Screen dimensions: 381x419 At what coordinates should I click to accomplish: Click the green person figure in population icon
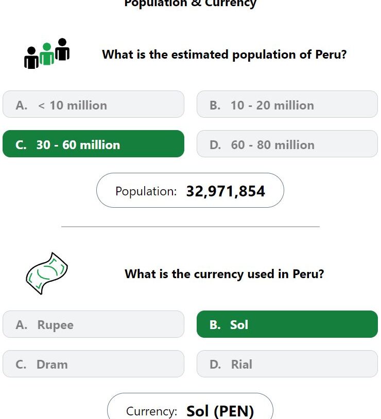click(x=47, y=54)
